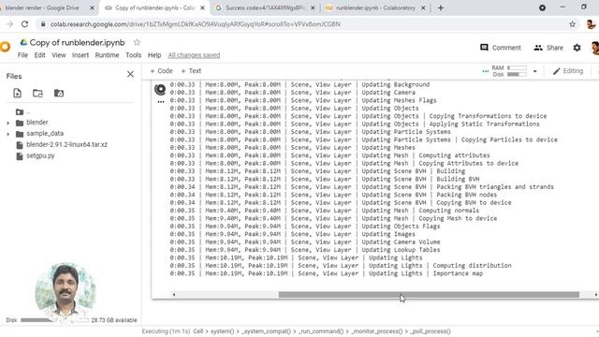The width and height of the screenshot is (599, 337).
Task: Expand the blender folder
Action: tap(8, 123)
